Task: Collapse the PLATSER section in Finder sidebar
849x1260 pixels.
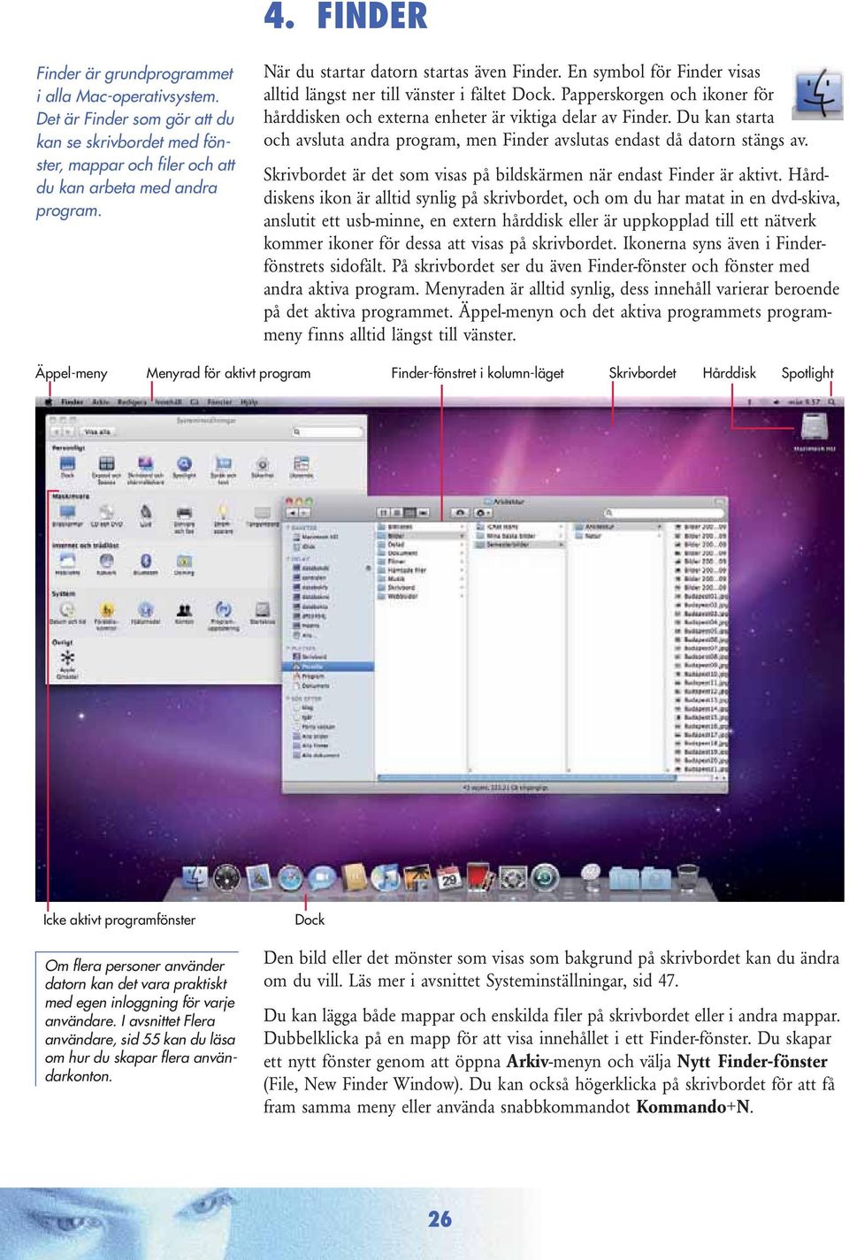Action: 288,649
